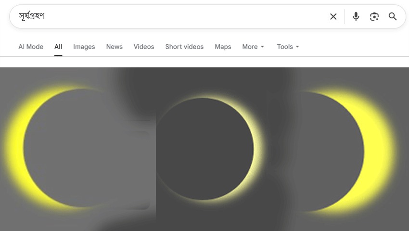
Task: Click the dark moon disk in center eclipse
Action: [204, 149]
